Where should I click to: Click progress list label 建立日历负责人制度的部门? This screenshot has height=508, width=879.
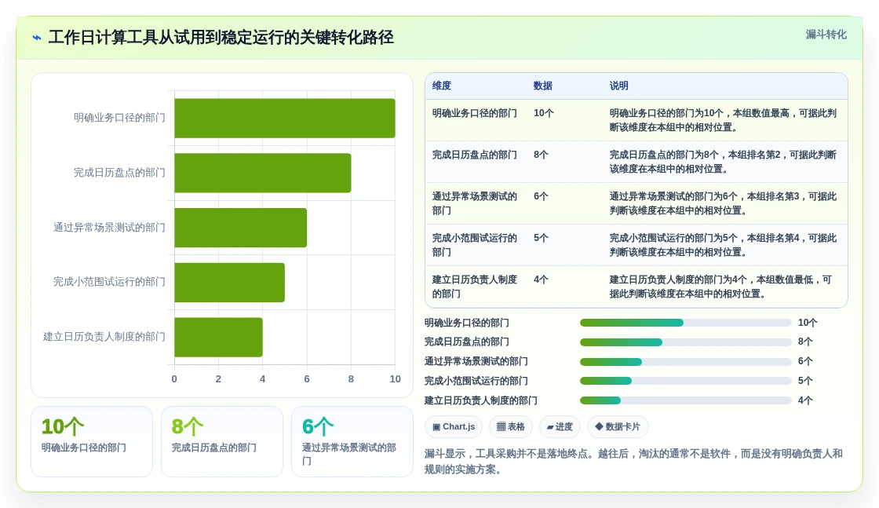(x=480, y=400)
